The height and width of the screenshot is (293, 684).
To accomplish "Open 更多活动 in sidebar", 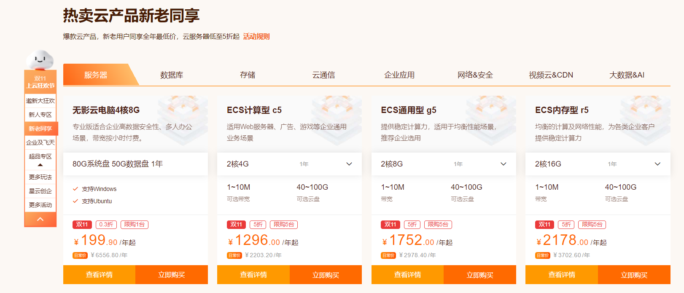I will click(40, 205).
